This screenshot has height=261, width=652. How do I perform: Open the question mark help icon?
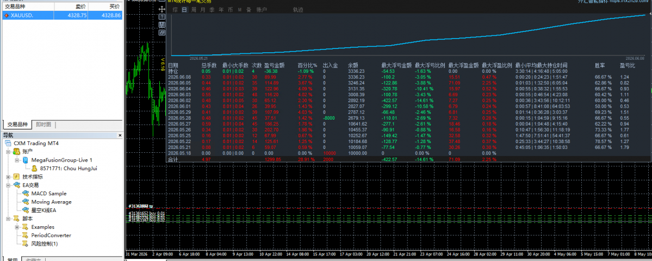[x=162, y=17]
